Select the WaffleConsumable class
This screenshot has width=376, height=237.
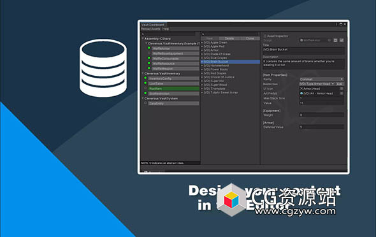pos(175,59)
